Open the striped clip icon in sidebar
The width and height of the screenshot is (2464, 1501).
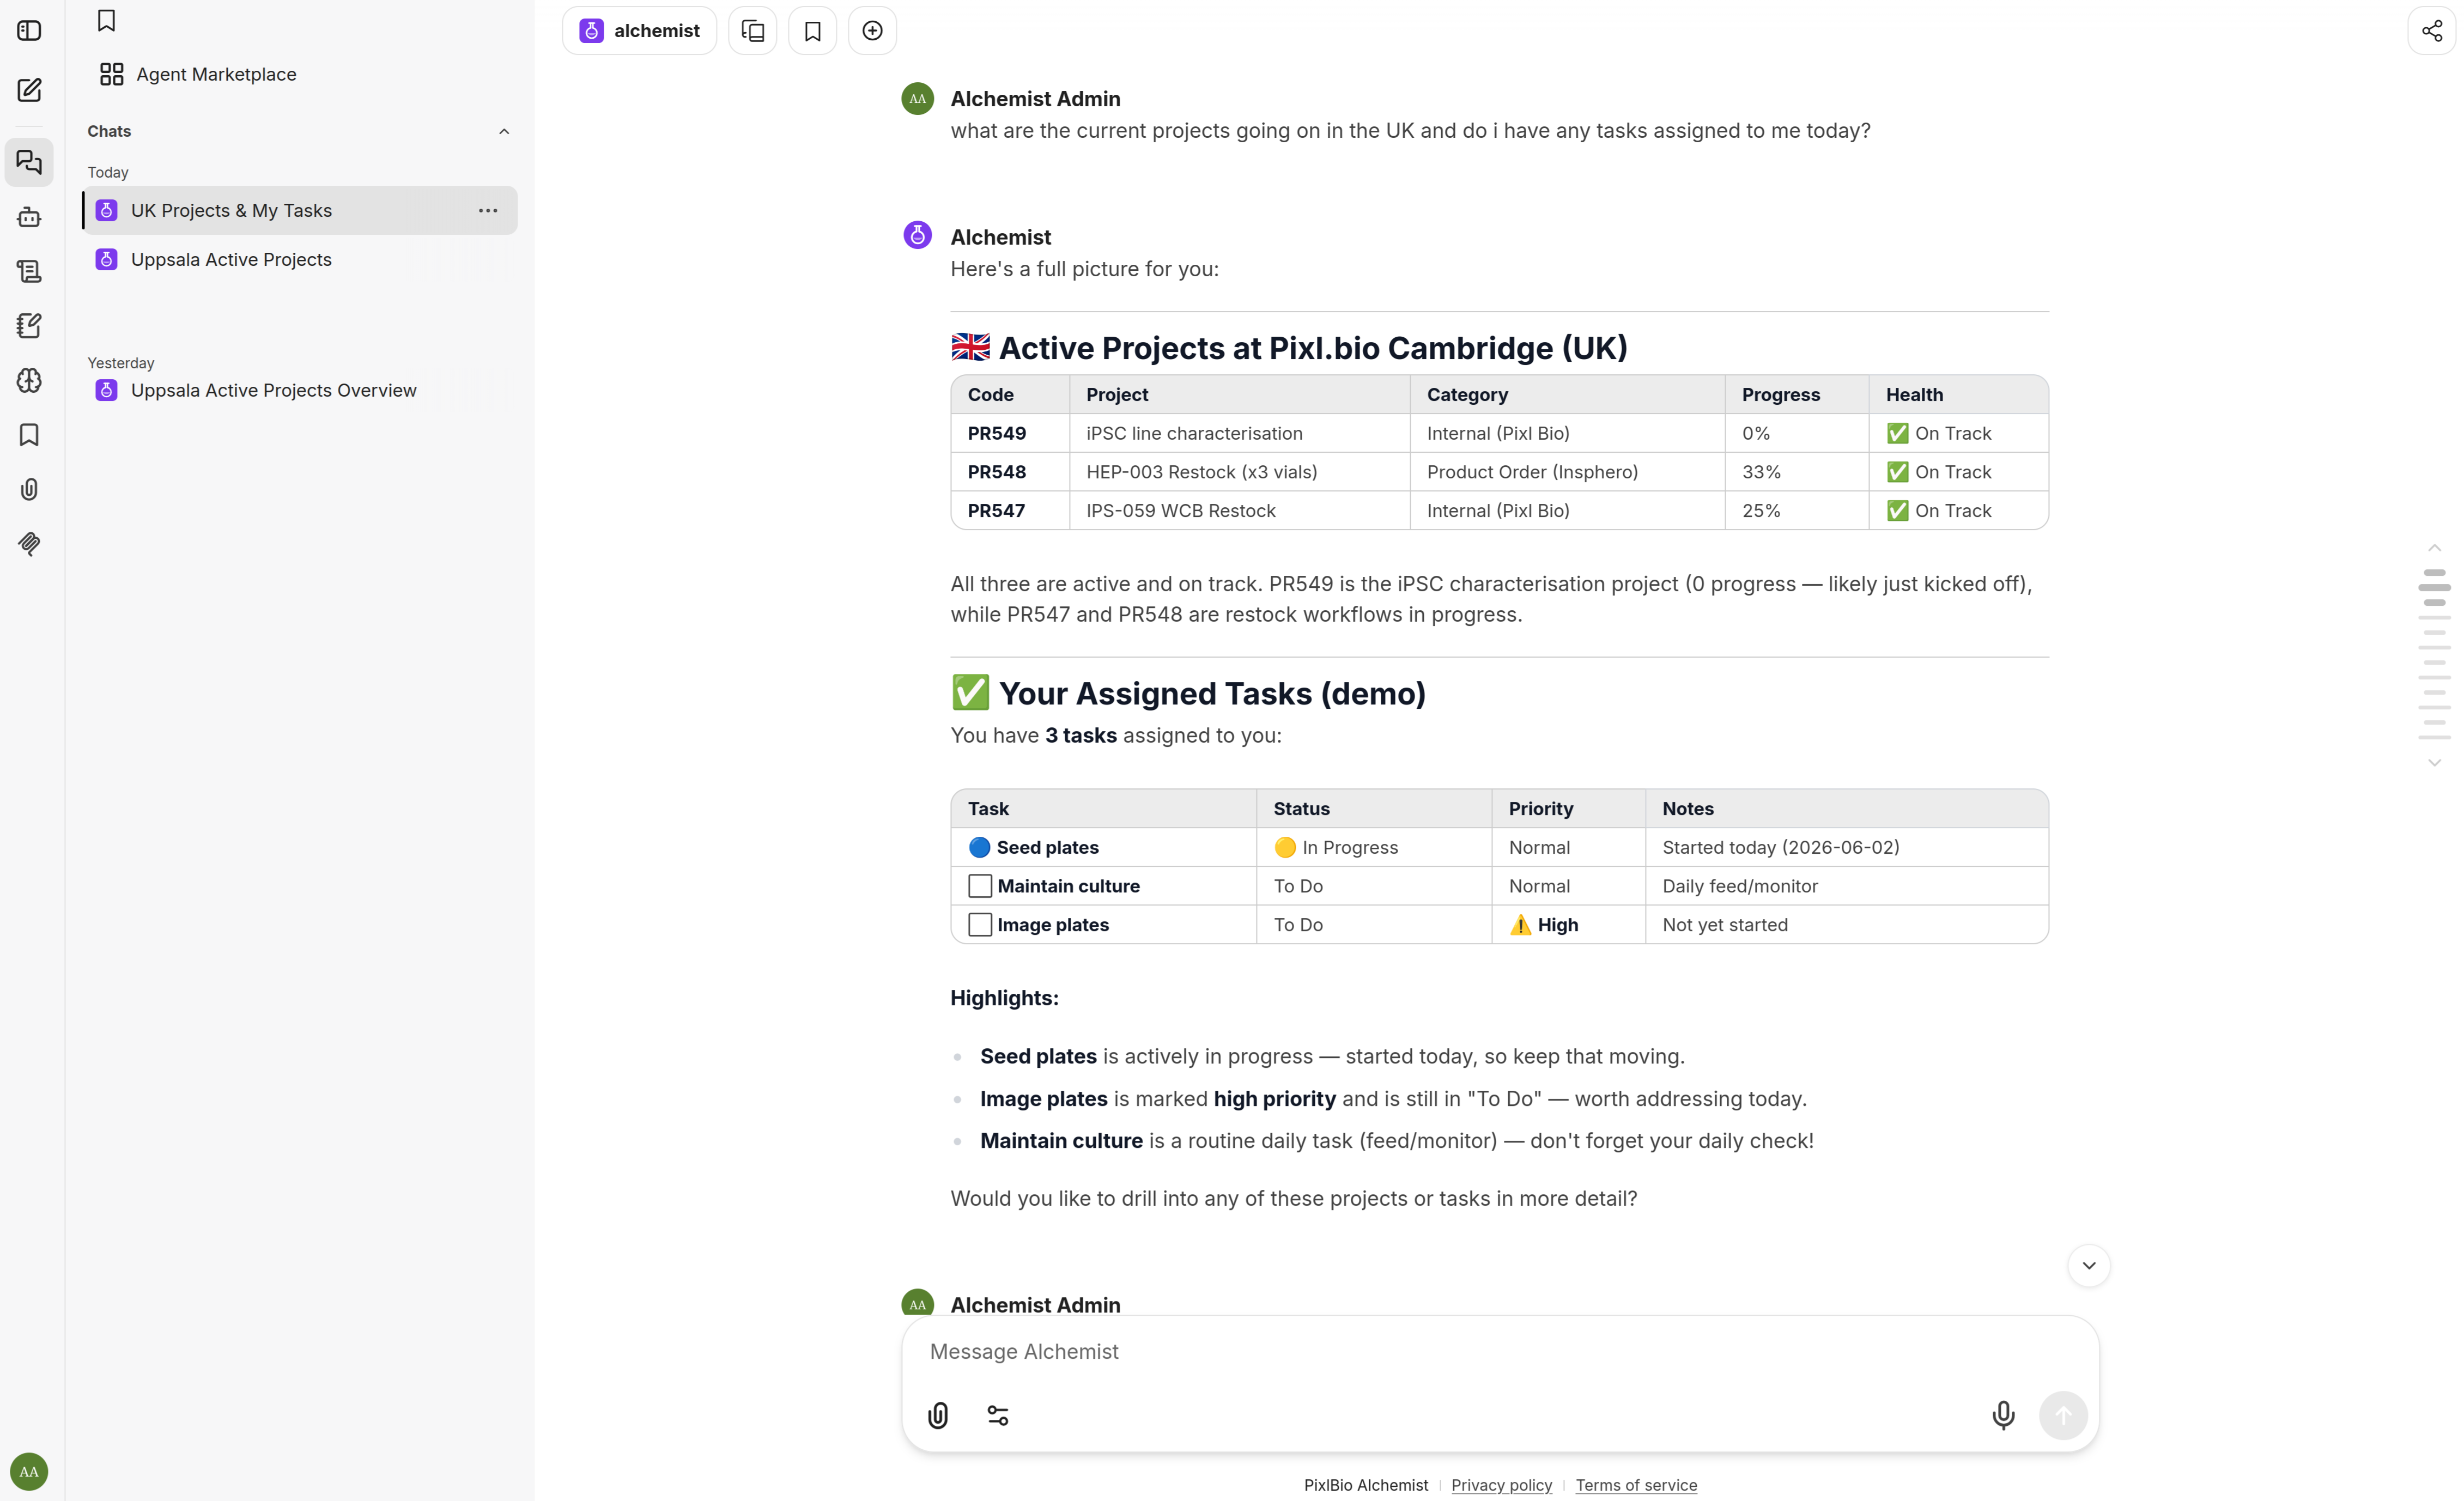[x=29, y=544]
